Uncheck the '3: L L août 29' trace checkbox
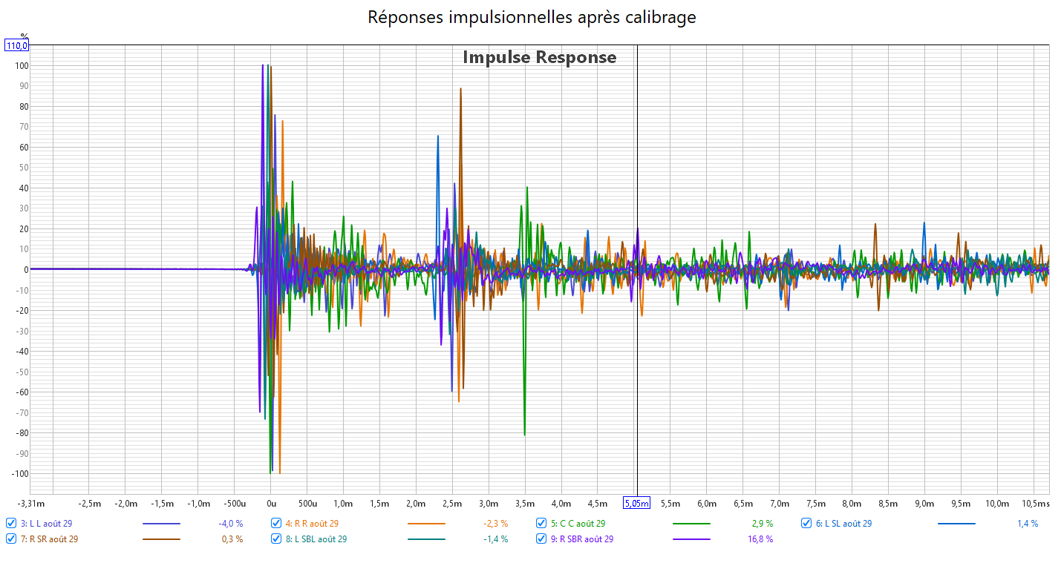 (11, 523)
